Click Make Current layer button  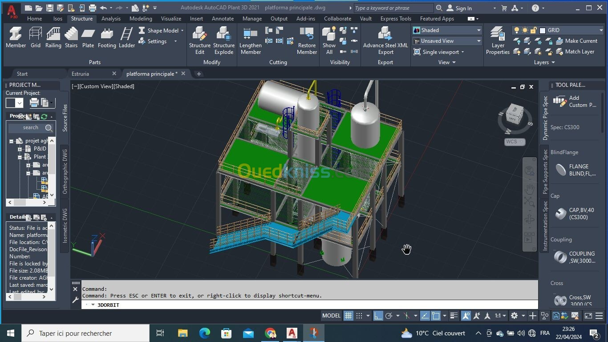(x=577, y=41)
